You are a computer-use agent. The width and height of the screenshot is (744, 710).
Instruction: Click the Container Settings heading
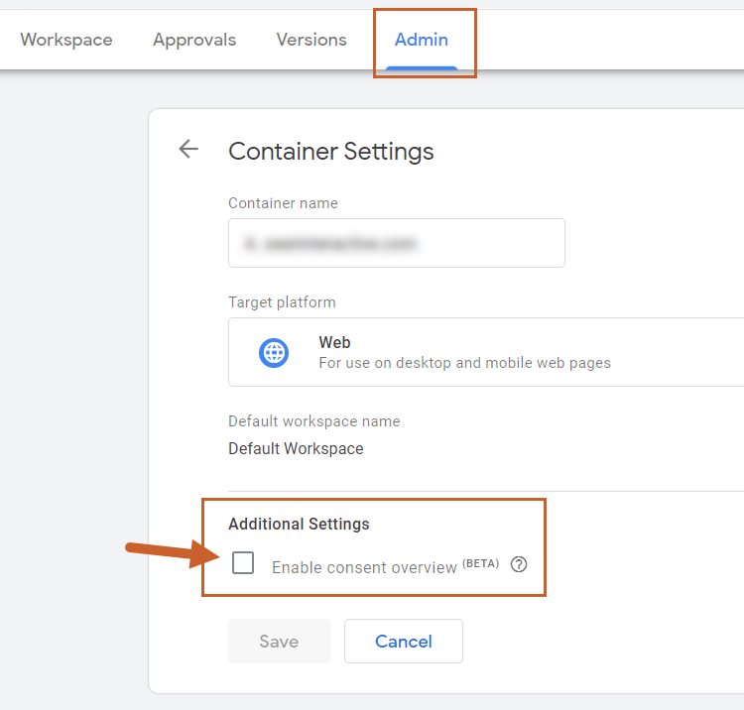point(331,151)
